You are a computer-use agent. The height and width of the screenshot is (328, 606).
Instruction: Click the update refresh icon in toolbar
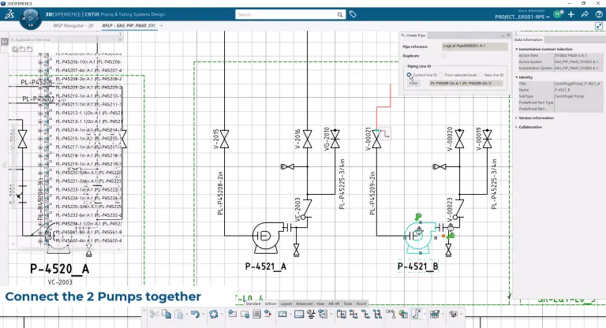pos(213,314)
